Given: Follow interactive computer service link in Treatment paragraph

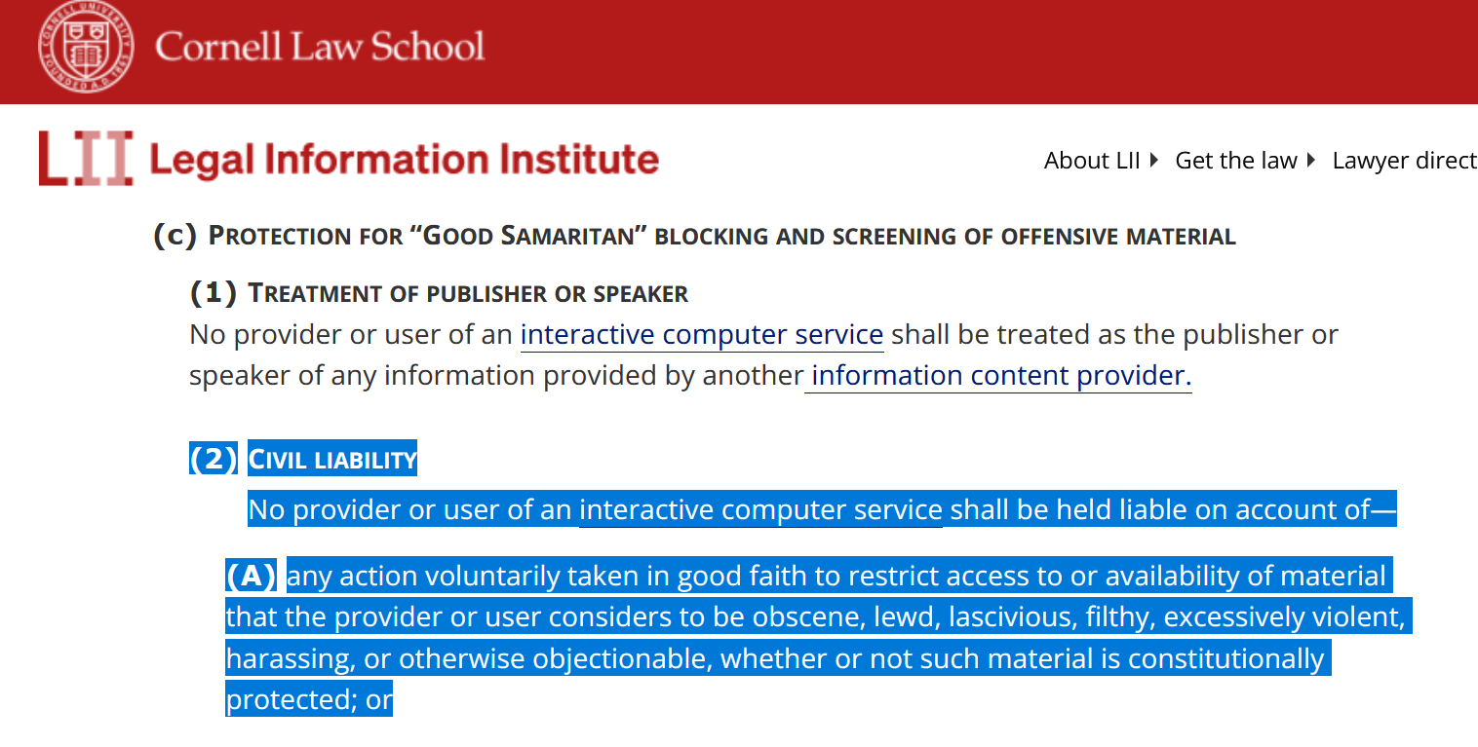Looking at the screenshot, I should click(702, 334).
